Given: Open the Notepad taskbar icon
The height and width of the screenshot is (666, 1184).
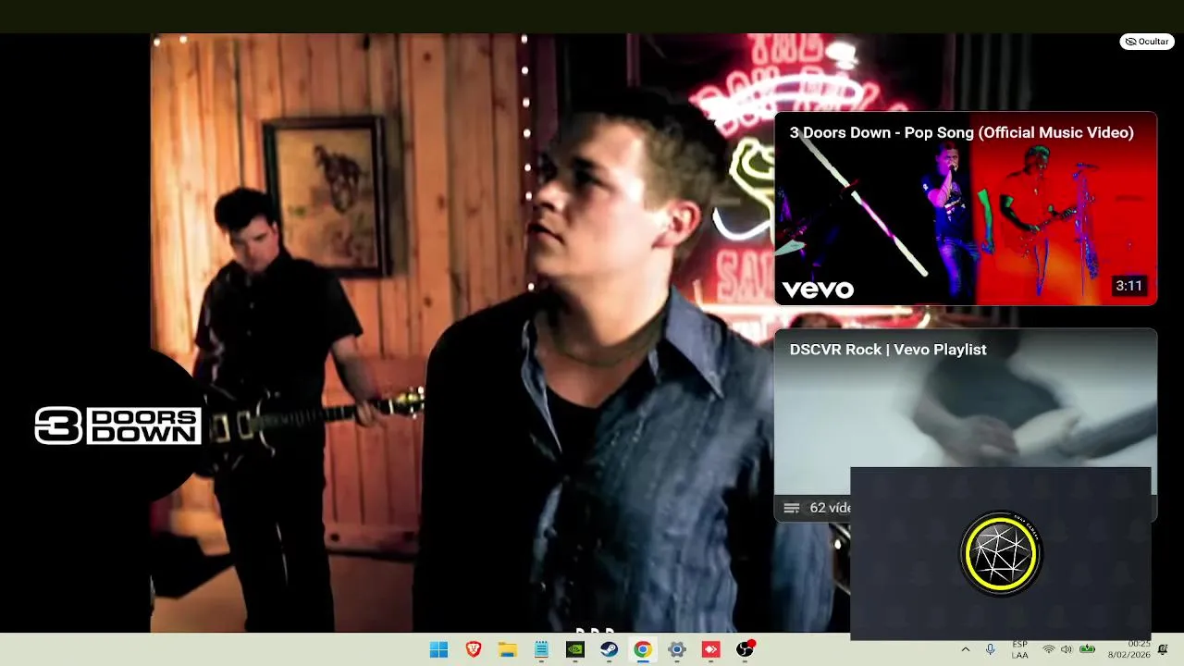Looking at the screenshot, I should (541, 649).
